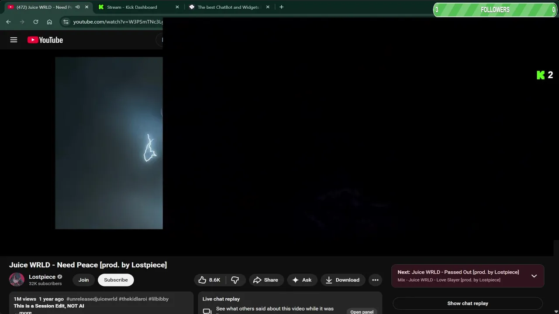559x314 pixels.
Task: Open #unreleasedjuicewrld hashtag
Action: 92,299
